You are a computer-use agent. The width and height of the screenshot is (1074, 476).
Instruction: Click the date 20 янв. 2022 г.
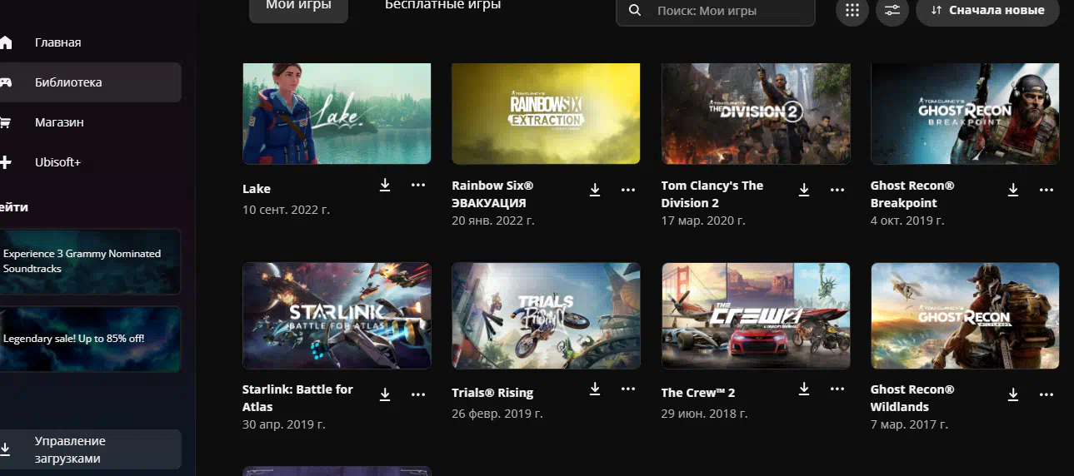[x=493, y=221]
